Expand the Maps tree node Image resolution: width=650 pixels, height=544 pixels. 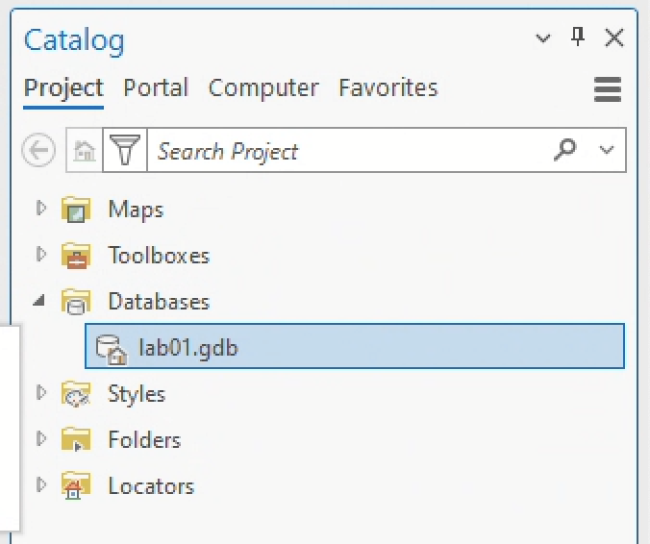[x=40, y=208]
